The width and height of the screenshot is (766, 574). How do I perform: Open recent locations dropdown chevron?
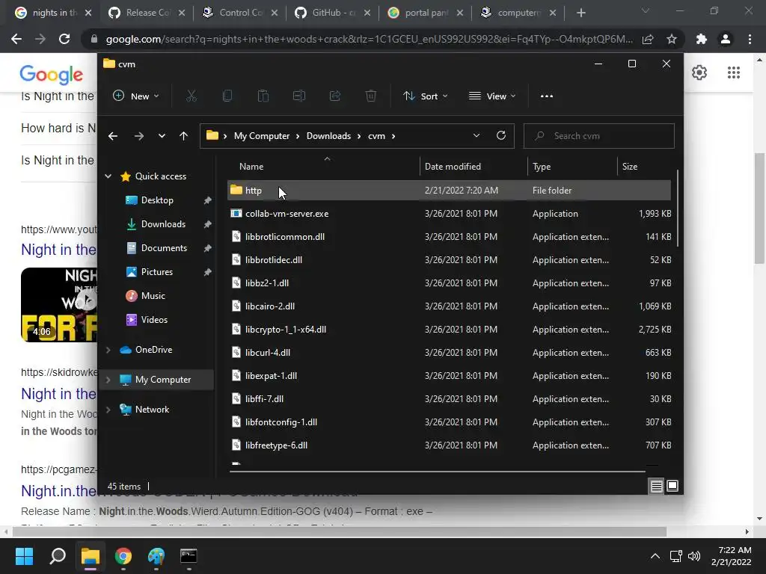(162, 136)
